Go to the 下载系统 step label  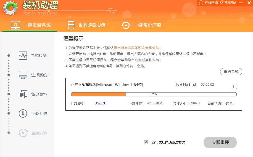(x=39, y=113)
